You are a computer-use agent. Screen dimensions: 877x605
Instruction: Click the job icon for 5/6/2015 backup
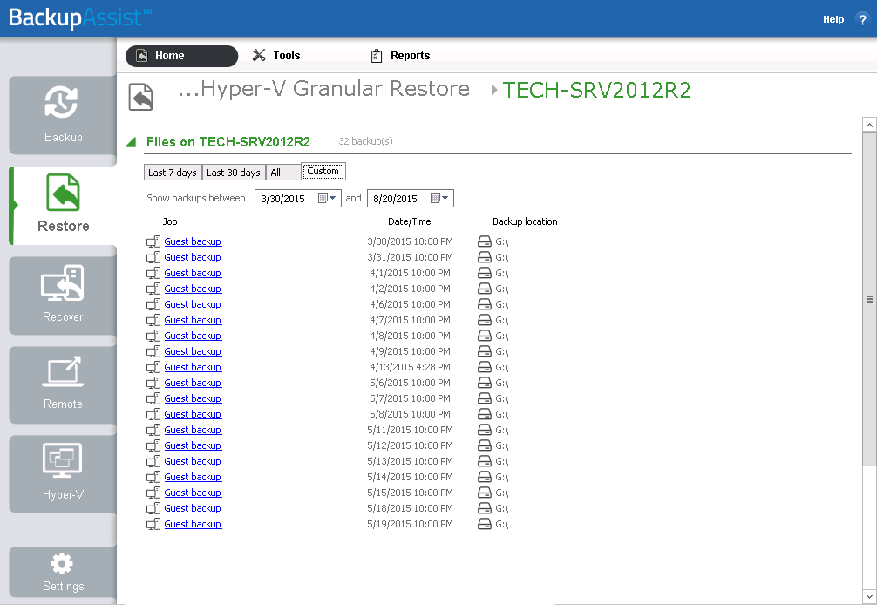click(x=153, y=383)
